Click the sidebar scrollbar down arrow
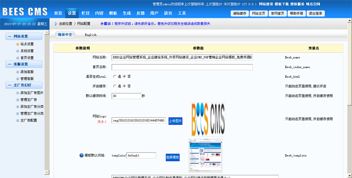This screenshot has height=178, width=352. (47, 172)
